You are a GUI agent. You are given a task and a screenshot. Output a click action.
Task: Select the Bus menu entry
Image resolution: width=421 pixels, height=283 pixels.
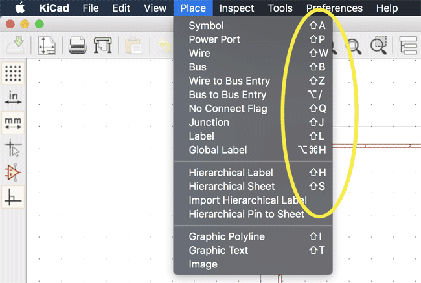tap(253, 67)
